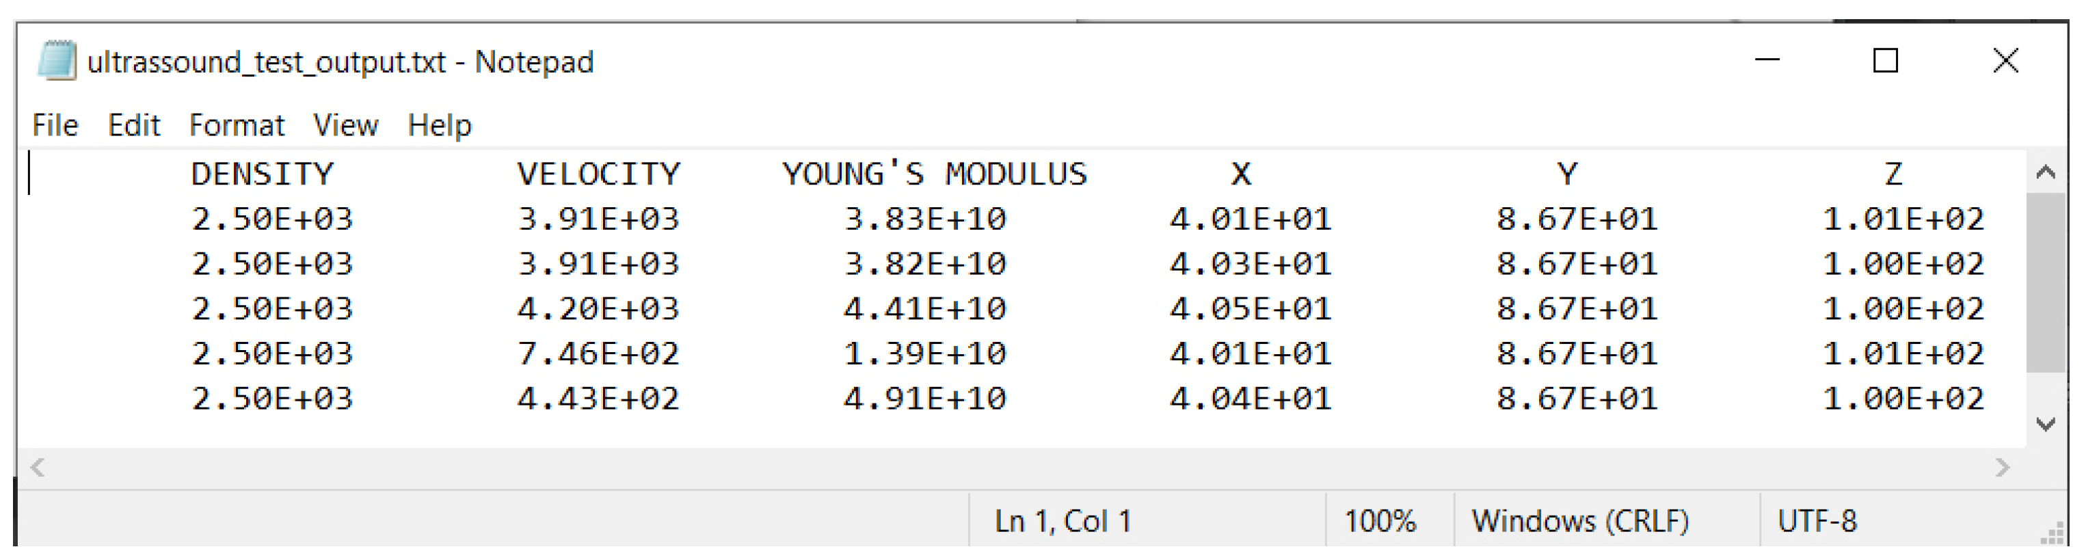Click the vertical scrollbar thumb
The width and height of the screenshot is (2086, 560).
point(2046,284)
